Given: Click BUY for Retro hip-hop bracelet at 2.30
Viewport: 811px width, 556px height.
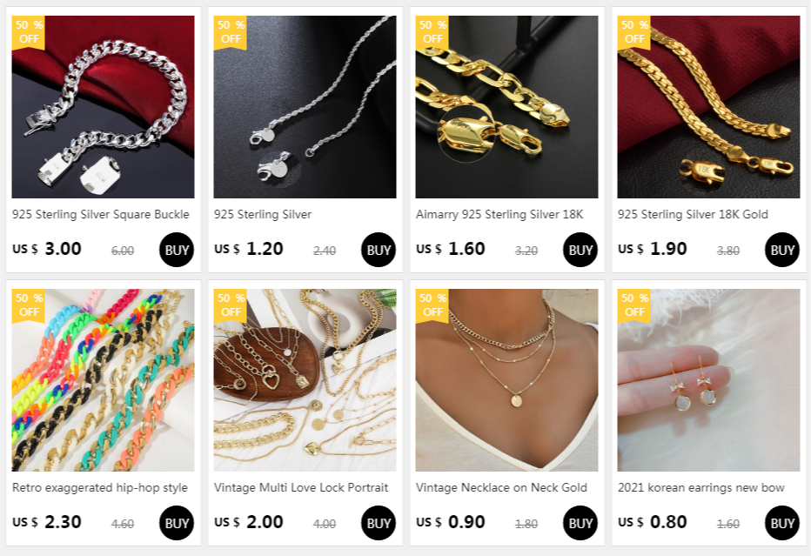Looking at the screenshot, I should (177, 523).
